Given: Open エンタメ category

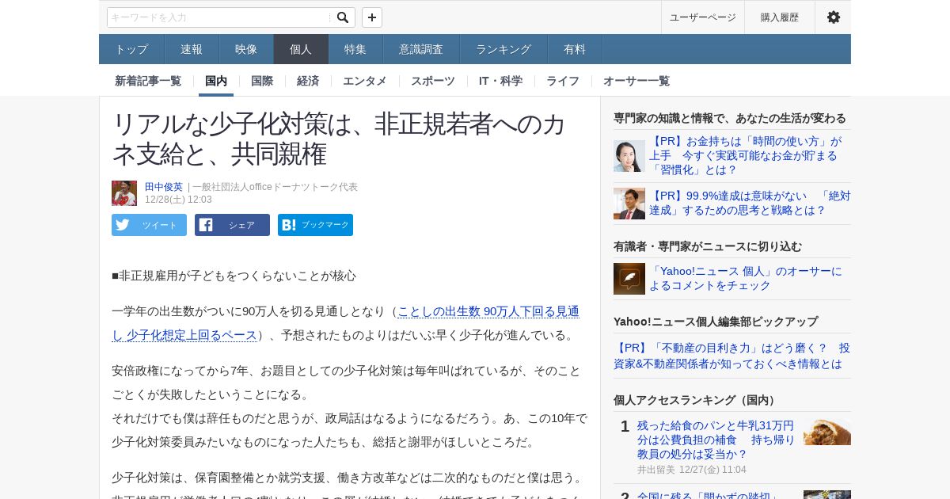Looking at the screenshot, I should click(x=365, y=81).
